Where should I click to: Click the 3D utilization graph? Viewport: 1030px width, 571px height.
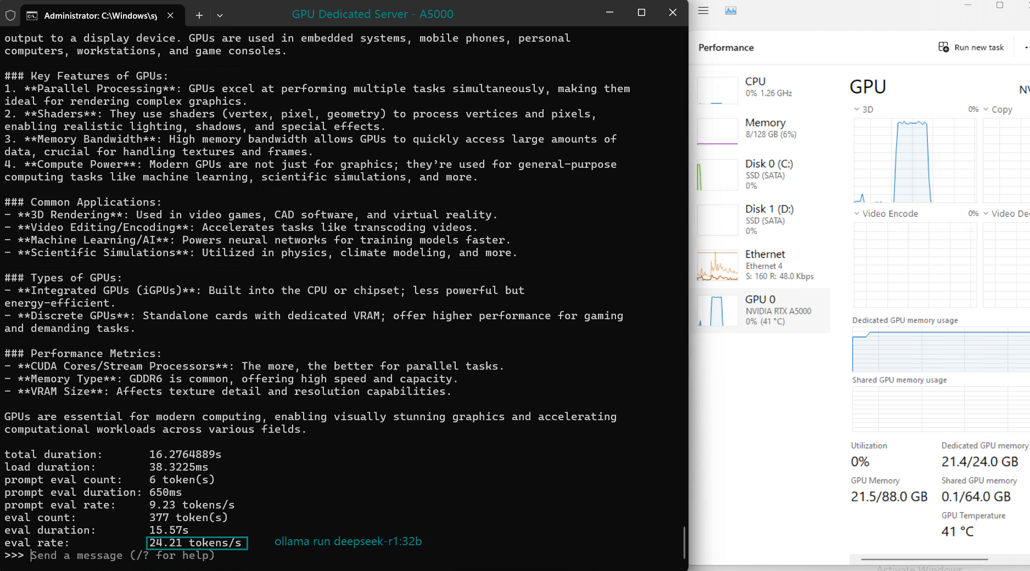coord(915,160)
